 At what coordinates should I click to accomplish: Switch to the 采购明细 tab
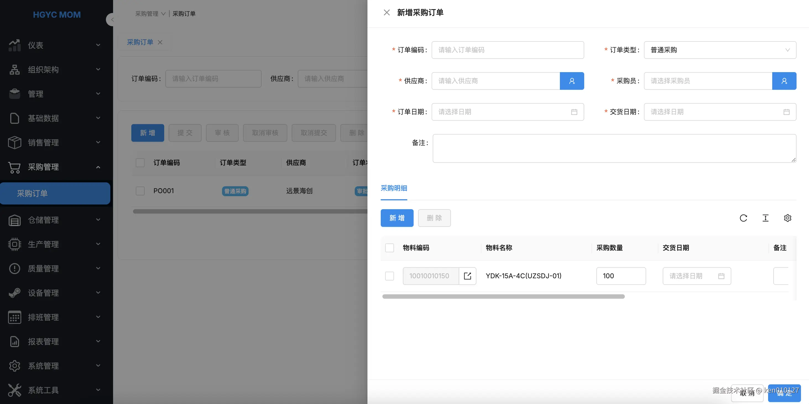393,188
